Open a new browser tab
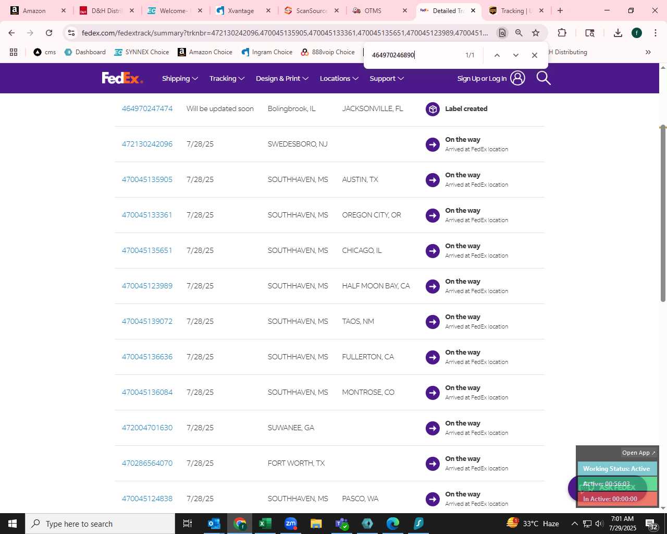The width and height of the screenshot is (667, 534). pyautogui.click(x=560, y=10)
